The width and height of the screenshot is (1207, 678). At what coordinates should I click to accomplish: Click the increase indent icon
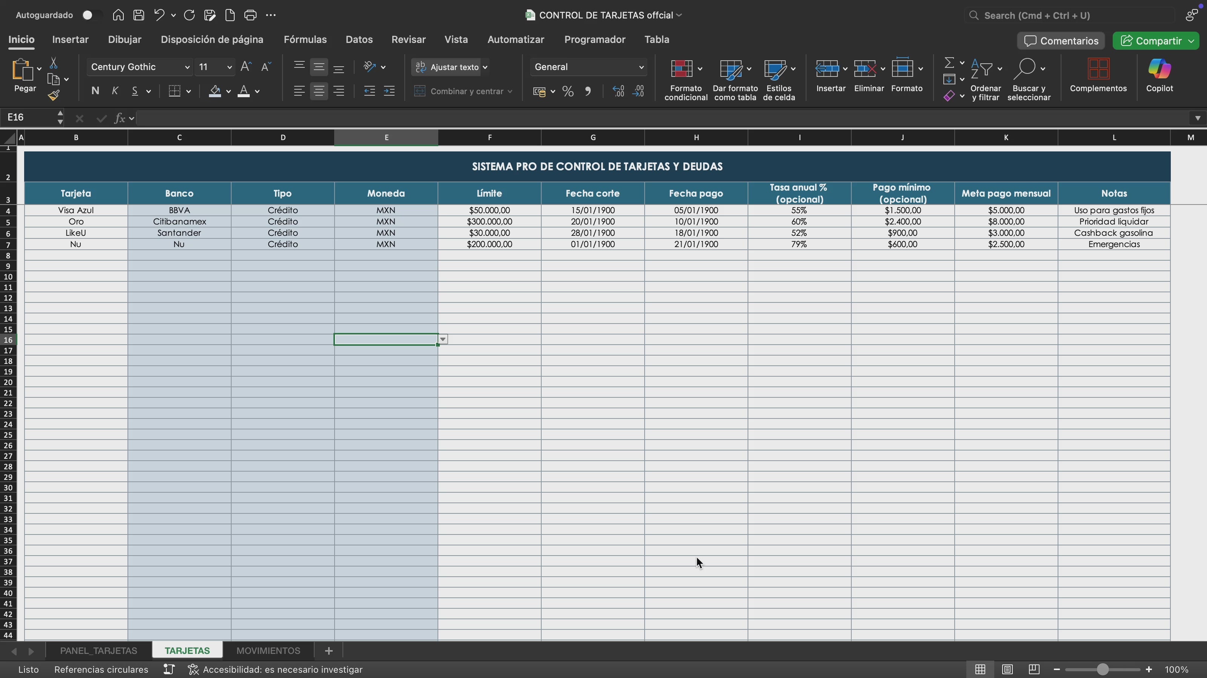[389, 91]
